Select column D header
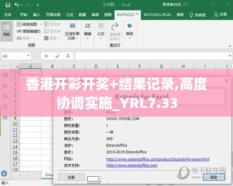The width and height of the screenshot is (233, 186). (96, 66)
